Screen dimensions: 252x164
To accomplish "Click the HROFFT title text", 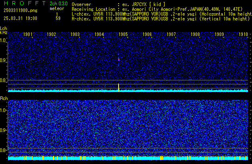I will (x=25, y=3).
